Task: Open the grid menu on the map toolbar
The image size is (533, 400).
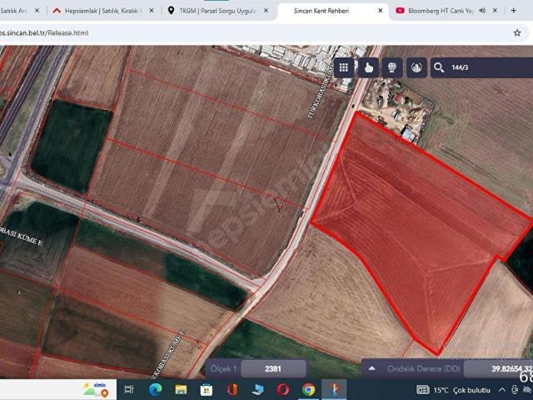Action: coord(344,67)
